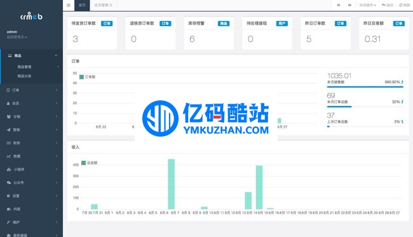The width and height of the screenshot is (413, 237).
Task: Click the 内容 sidebar icon
Action: point(9,209)
